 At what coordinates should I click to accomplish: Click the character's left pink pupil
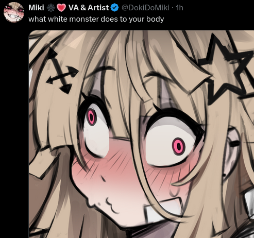click(x=92, y=117)
